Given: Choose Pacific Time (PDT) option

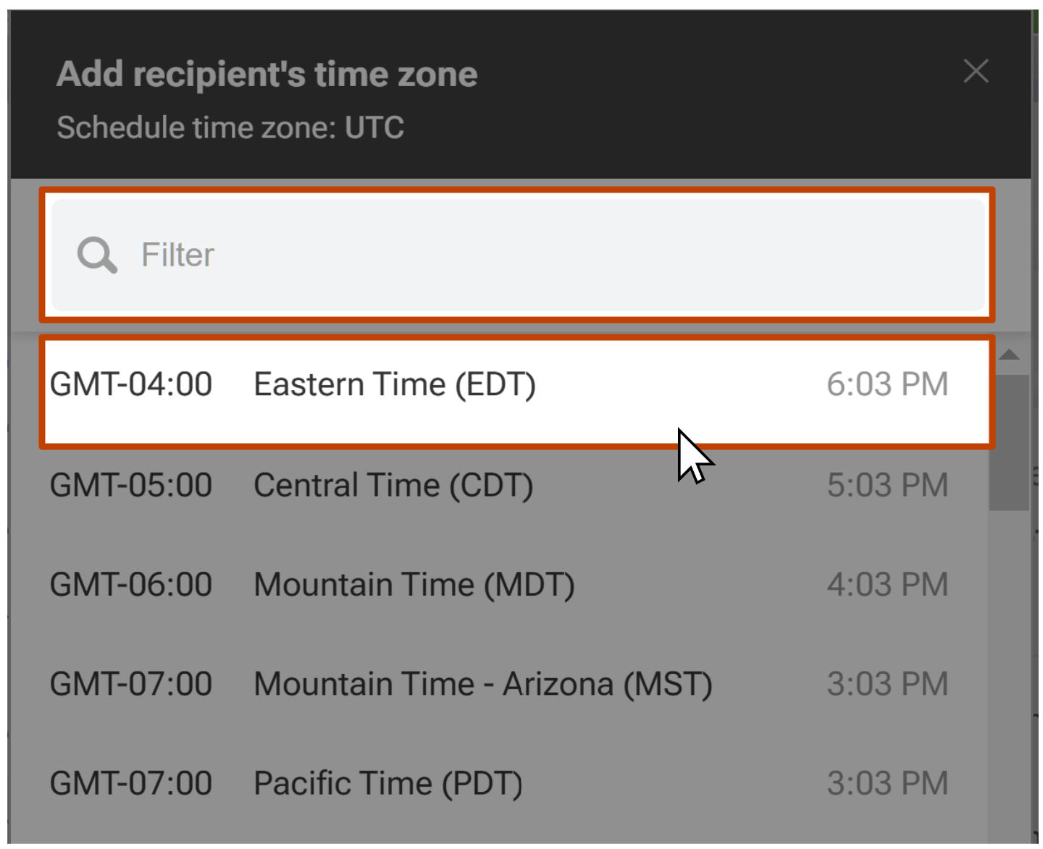Looking at the screenshot, I should (x=498, y=783).
